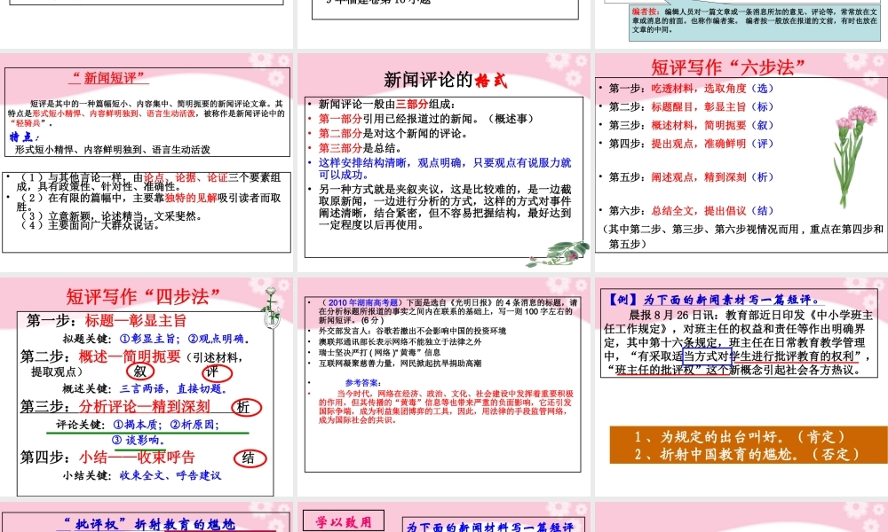Image resolution: width=888 pixels, height=532 pixels.
Task: Click the line 小结关键：收束全文、呼告建议
Action: pos(141,475)
